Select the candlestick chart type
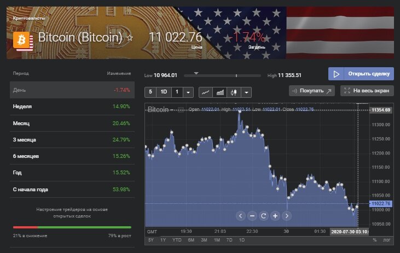 233,92
